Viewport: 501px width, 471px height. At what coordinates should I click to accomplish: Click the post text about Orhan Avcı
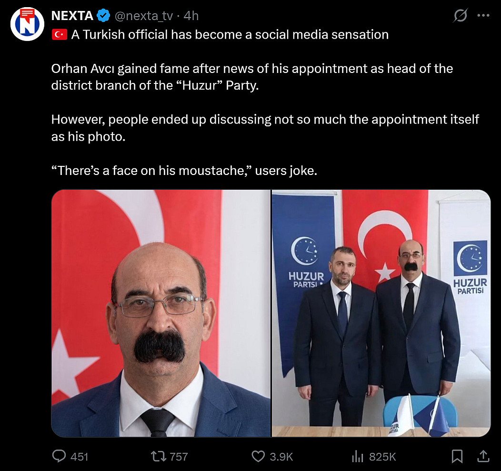click(251, 76)
